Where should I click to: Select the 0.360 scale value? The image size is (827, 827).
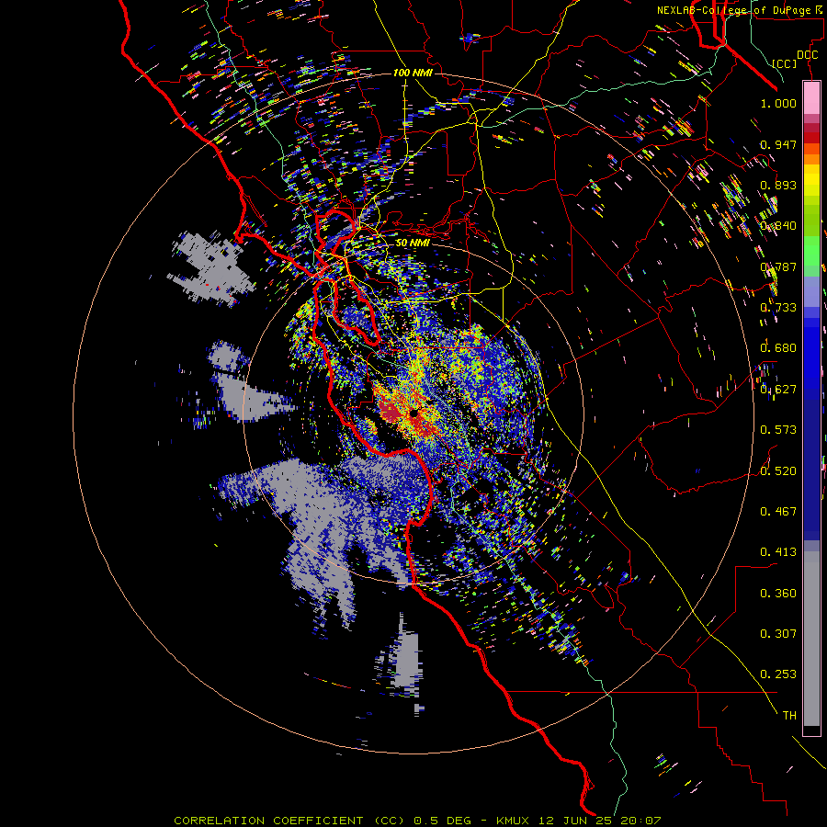(778, 593)
